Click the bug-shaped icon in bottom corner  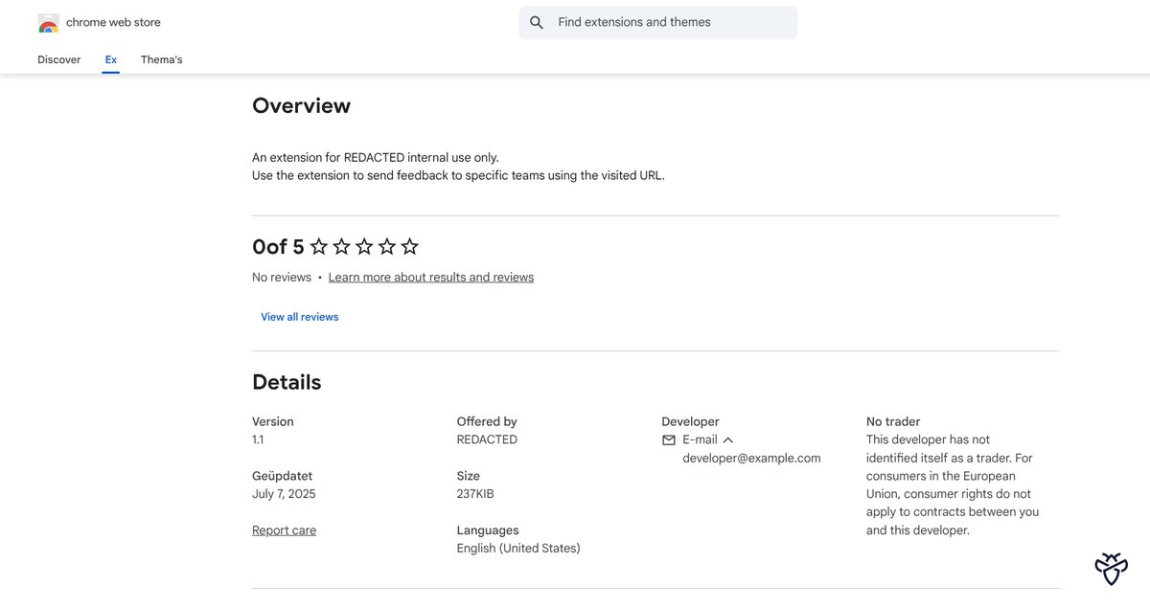pyautogui.click(x=1111, y=568)
